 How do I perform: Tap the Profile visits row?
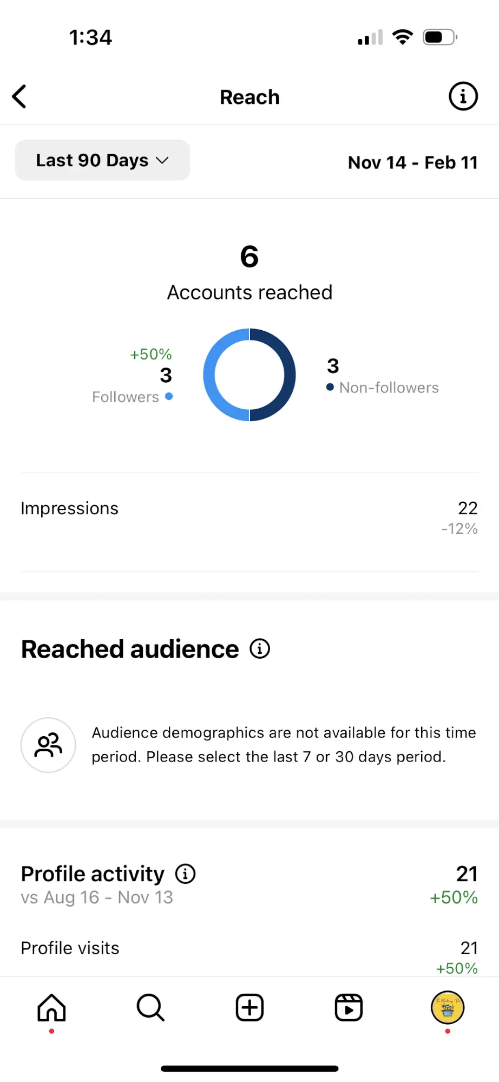pos(69,948)
